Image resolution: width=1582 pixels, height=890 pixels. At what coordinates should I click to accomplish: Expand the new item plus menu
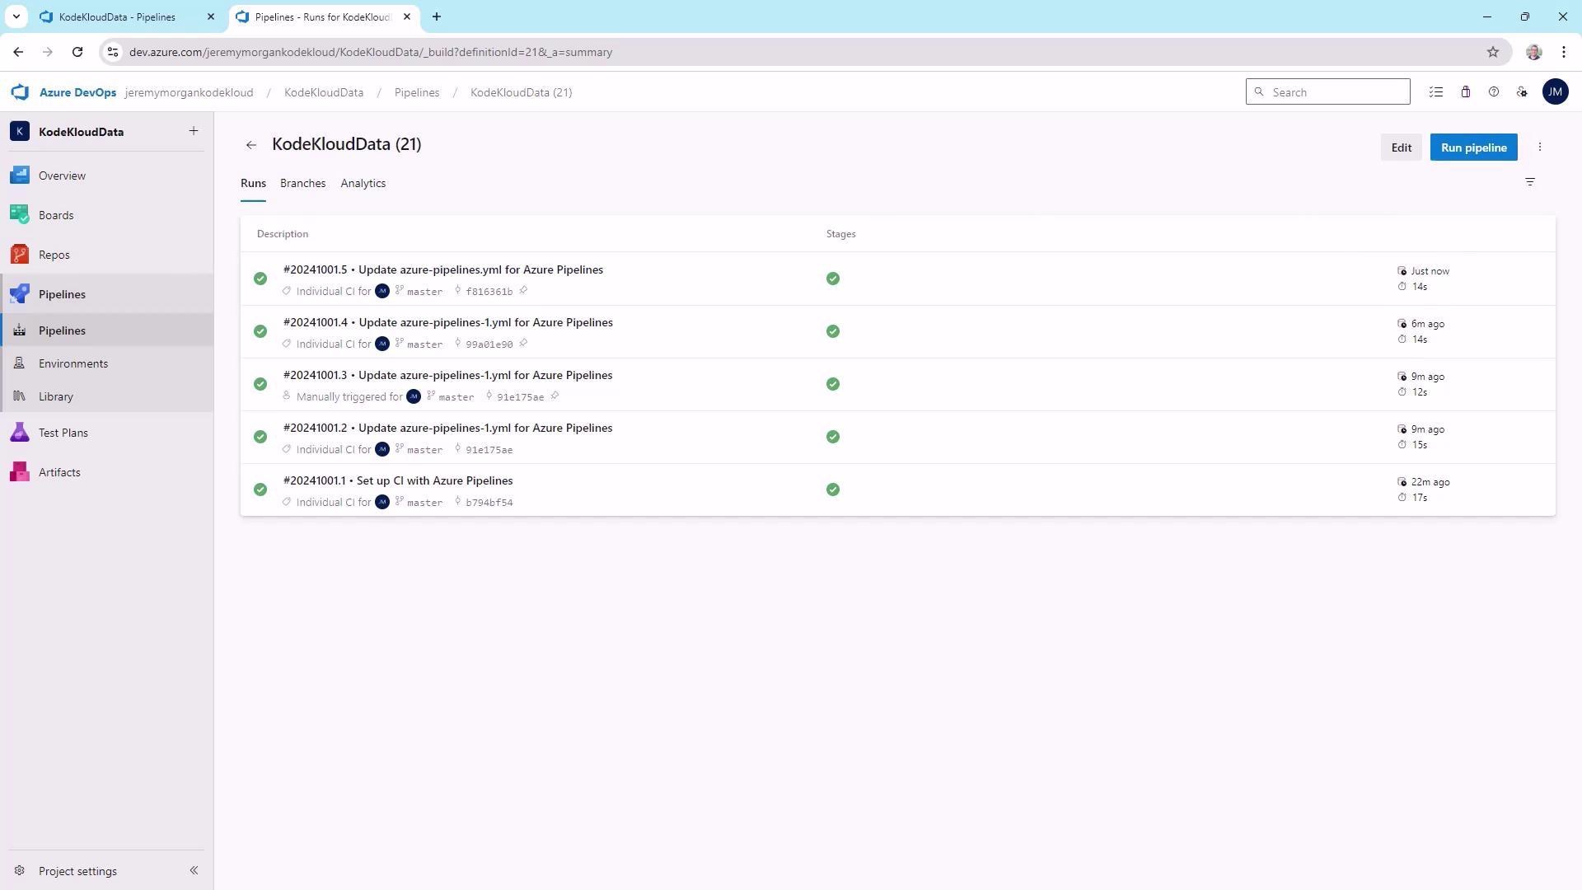coord(194,131)
